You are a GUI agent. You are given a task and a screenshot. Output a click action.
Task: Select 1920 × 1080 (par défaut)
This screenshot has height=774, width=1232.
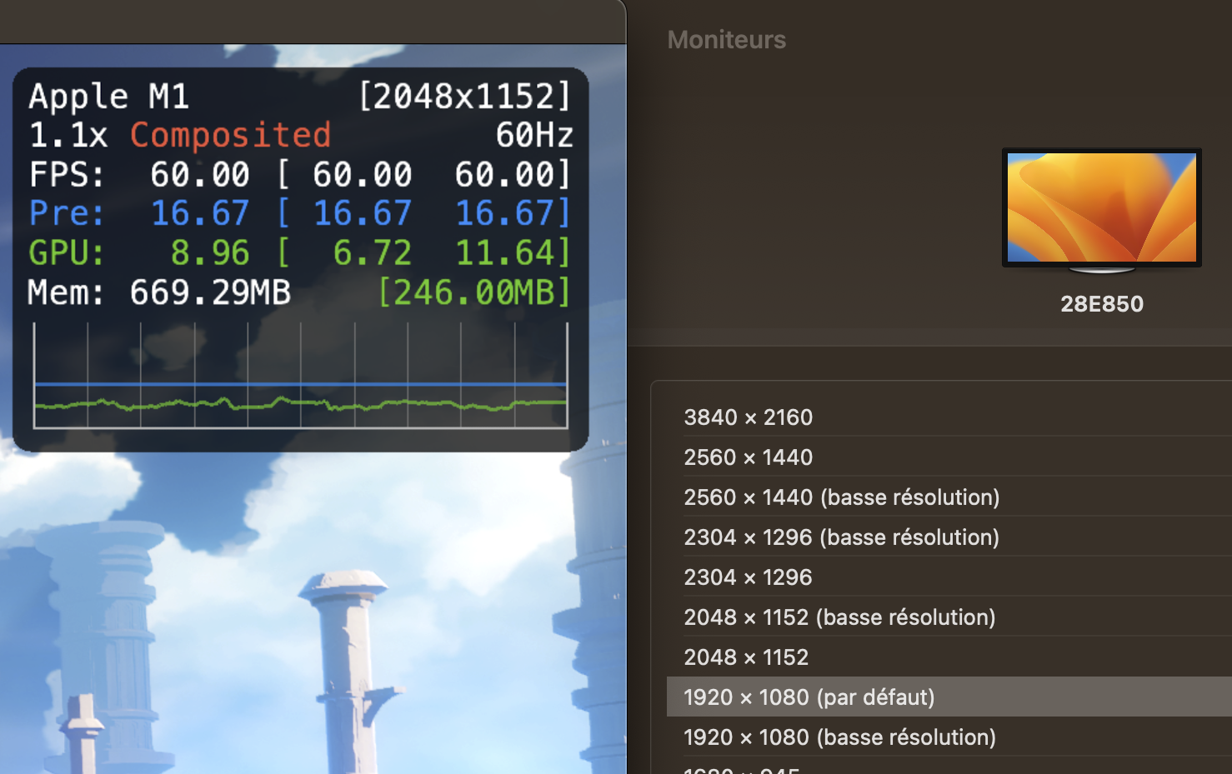949,697
